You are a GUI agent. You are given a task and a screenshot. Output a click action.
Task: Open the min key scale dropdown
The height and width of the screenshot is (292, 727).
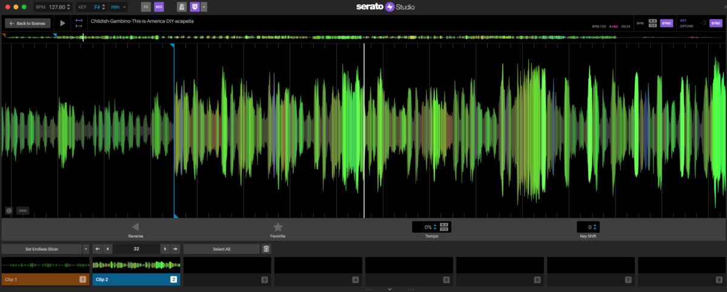click(119, 7)
